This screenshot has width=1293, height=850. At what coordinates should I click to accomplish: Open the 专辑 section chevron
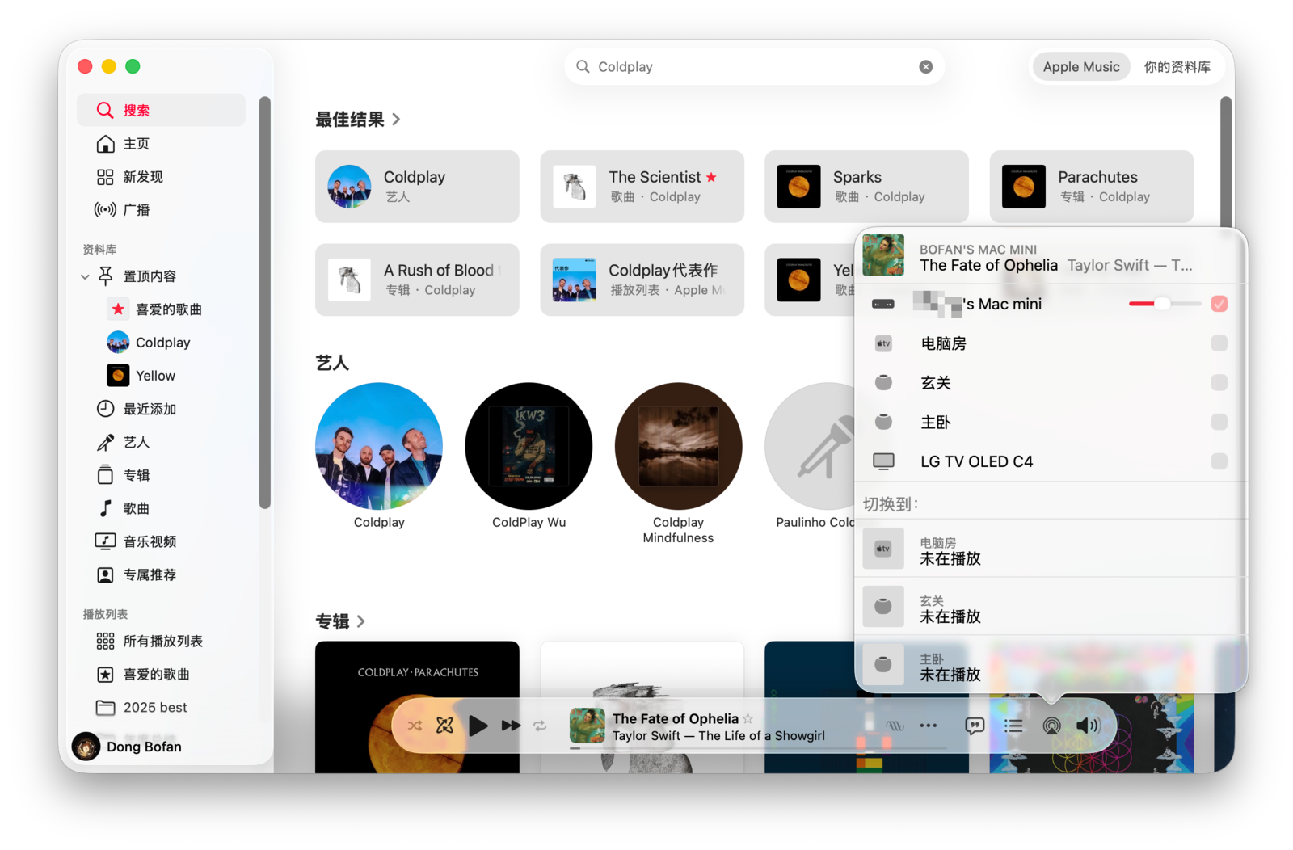(x=361, y=621)
